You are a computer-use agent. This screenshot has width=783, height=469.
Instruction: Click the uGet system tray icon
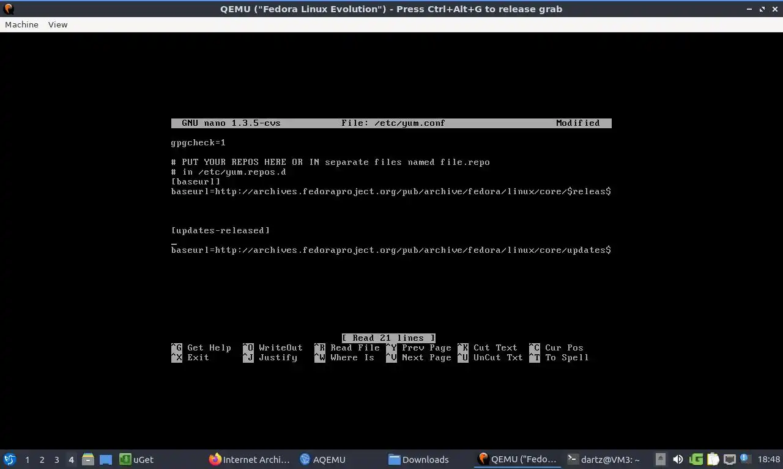[x=696, y=459]
